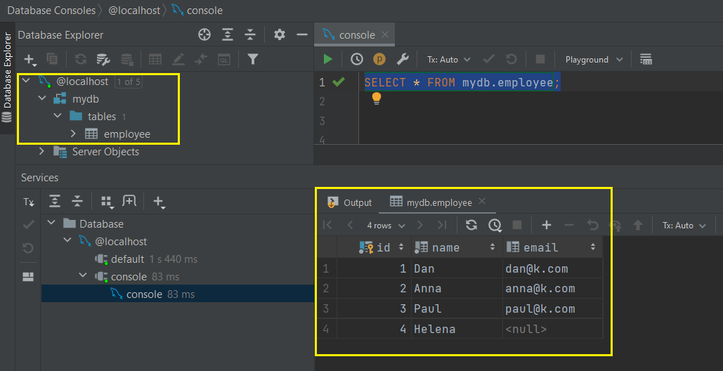Switch to the Output tab in results
Screen dimensions: 723x371
[349, 202]
